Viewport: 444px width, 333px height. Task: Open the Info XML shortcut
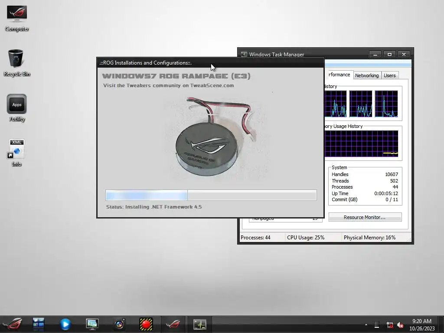[16, 152]
